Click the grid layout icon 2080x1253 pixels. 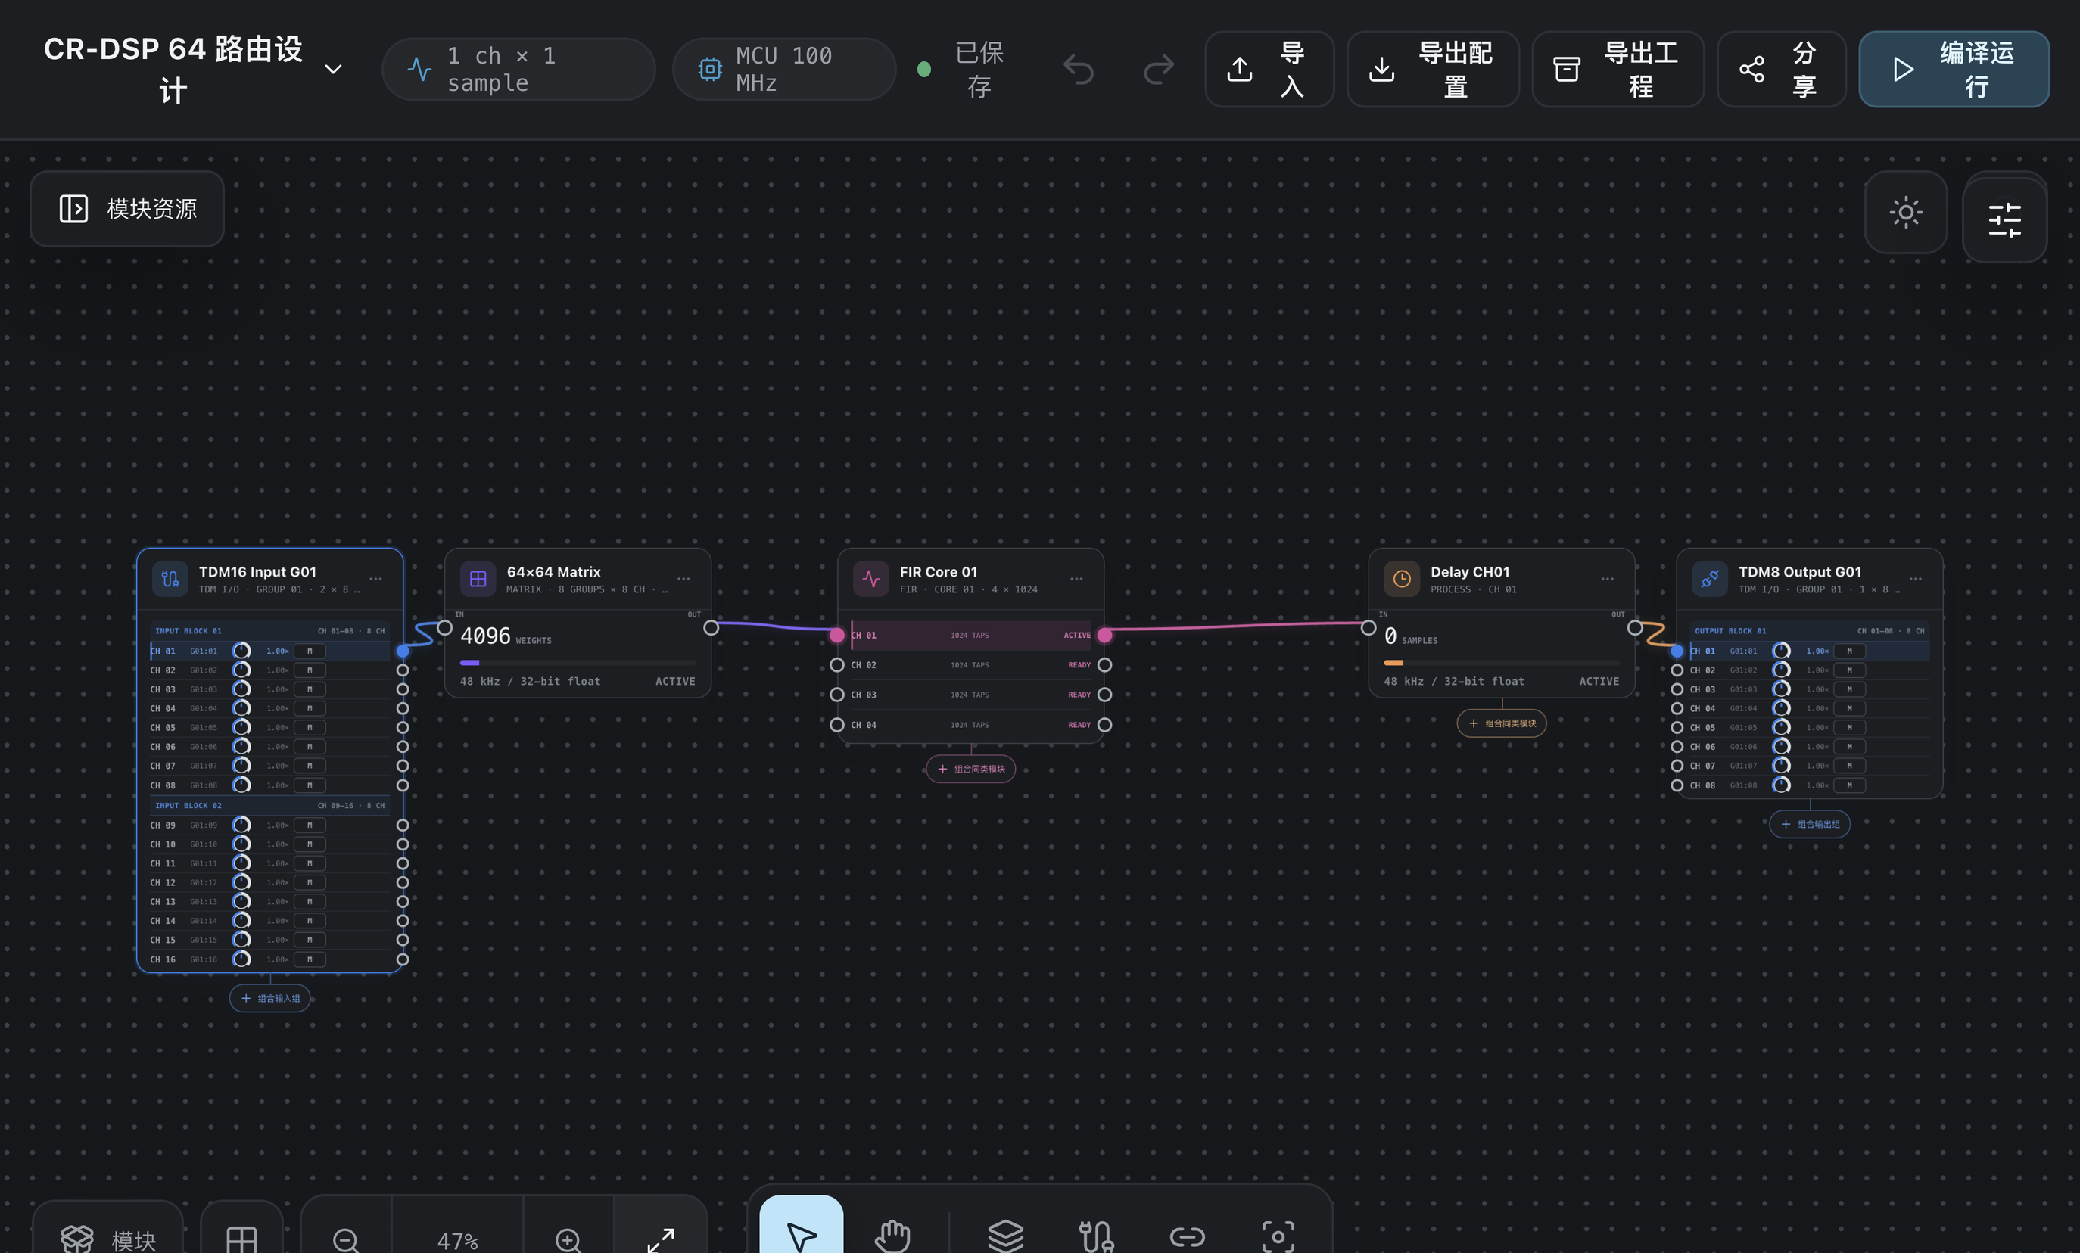pos(241,1239)
